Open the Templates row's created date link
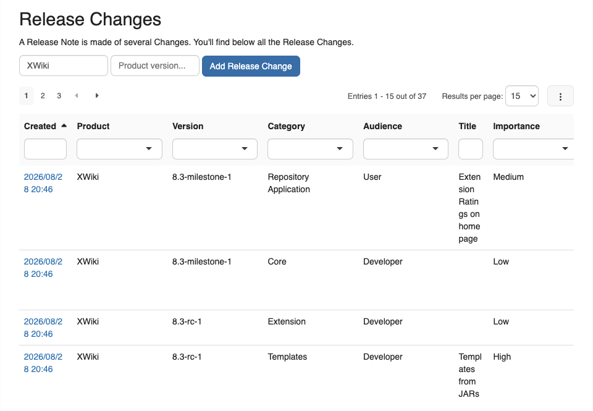 coord(43,363)
